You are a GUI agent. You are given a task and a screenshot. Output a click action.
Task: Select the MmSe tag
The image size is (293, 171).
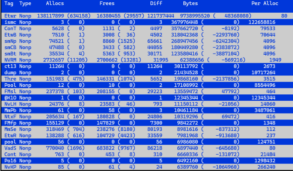click(x=10, y=129)
